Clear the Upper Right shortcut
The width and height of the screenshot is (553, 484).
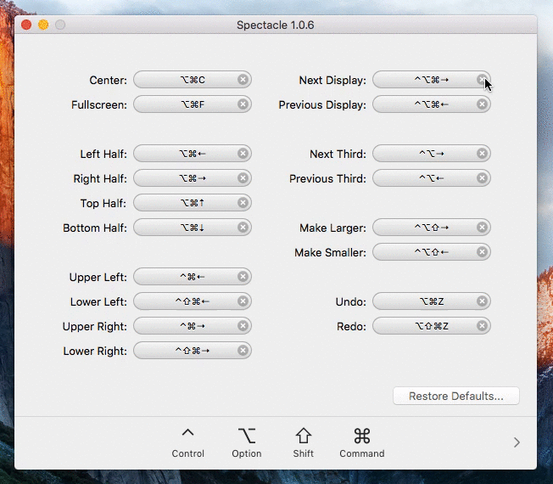point(243,326)
